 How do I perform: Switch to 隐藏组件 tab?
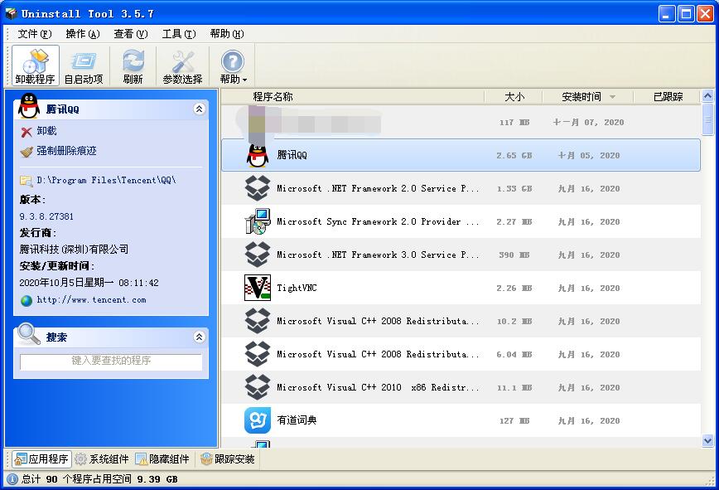coord(162,458)
